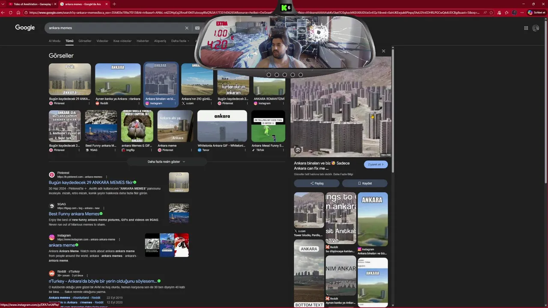548x308 pixels.
Task: Click the 'Kaydet' save button
Action: 365,184
